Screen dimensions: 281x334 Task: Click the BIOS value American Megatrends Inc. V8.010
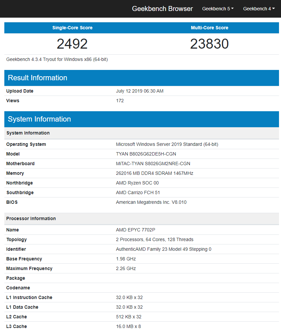151,202
